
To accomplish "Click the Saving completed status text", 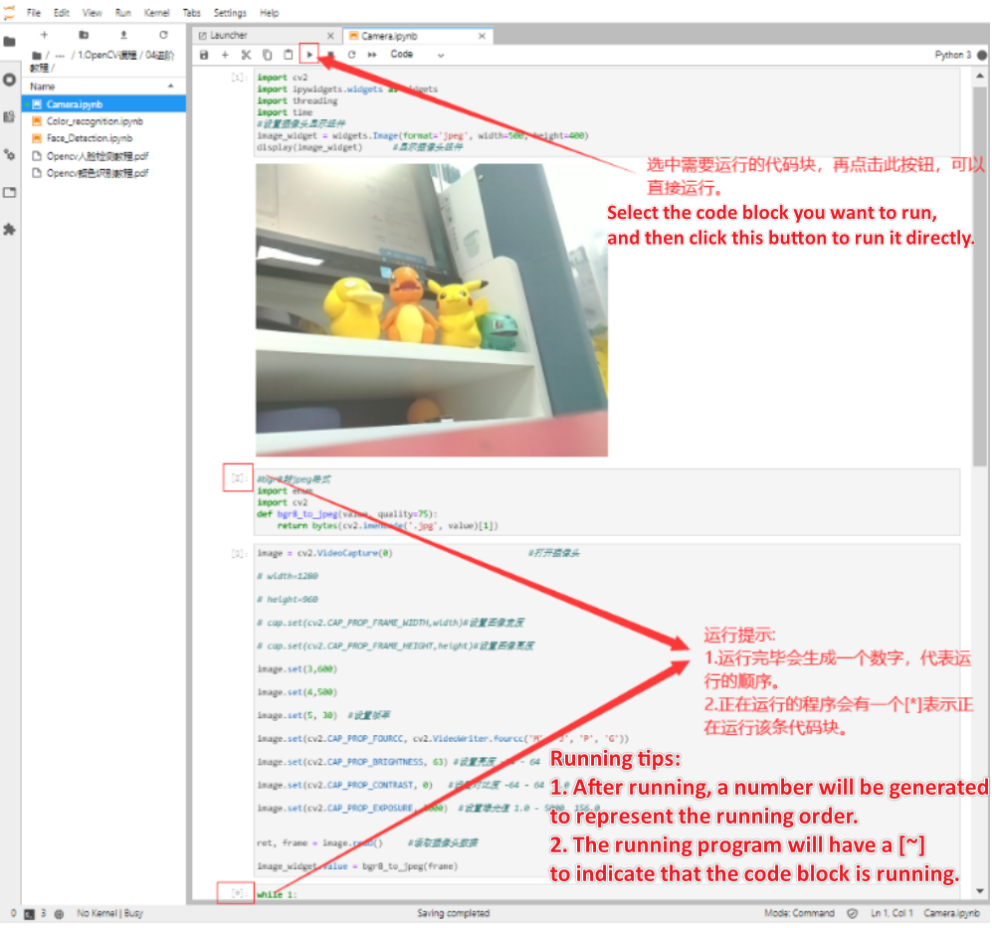I will [x=453, y=913].
